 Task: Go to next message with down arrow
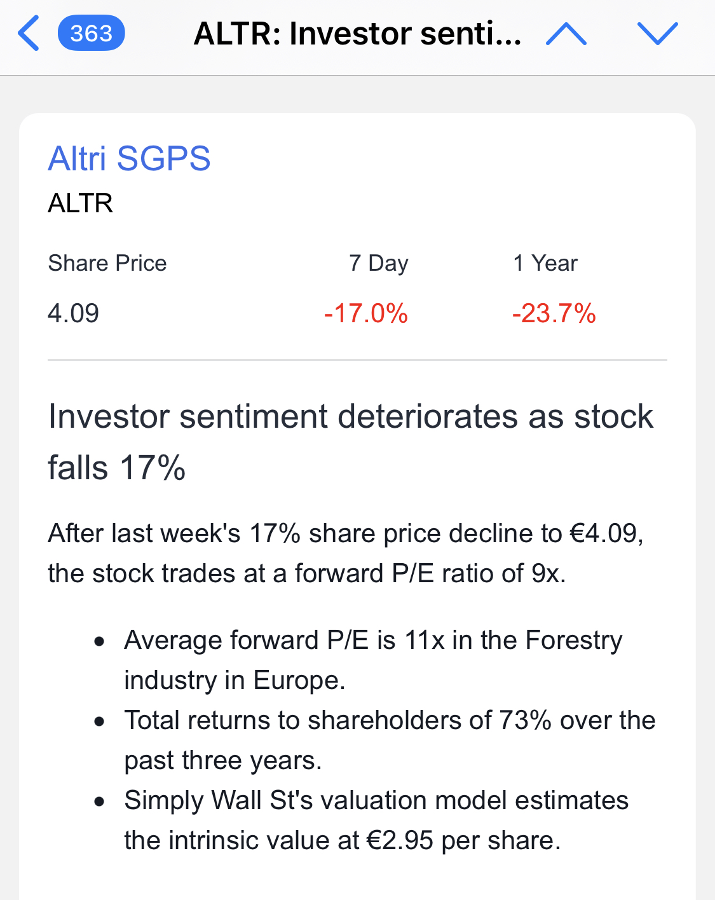pos(657,34)
